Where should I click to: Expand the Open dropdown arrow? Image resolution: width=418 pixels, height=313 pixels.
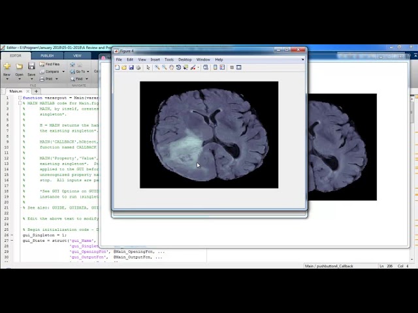(x=19, y=79)
